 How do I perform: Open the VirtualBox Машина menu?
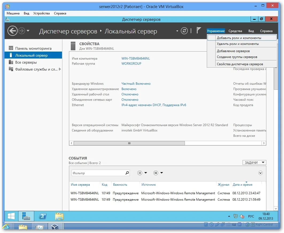[x=13, y=13]
